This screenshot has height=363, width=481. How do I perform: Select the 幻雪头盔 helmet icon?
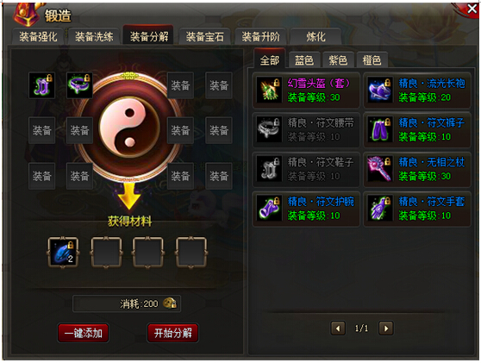point(269,90)
